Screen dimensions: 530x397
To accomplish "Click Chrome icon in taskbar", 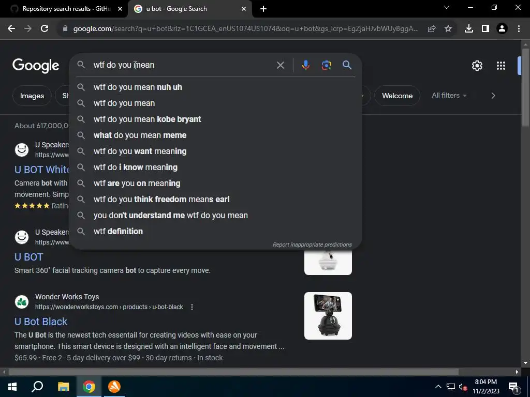I will click(x=89, y=387).
